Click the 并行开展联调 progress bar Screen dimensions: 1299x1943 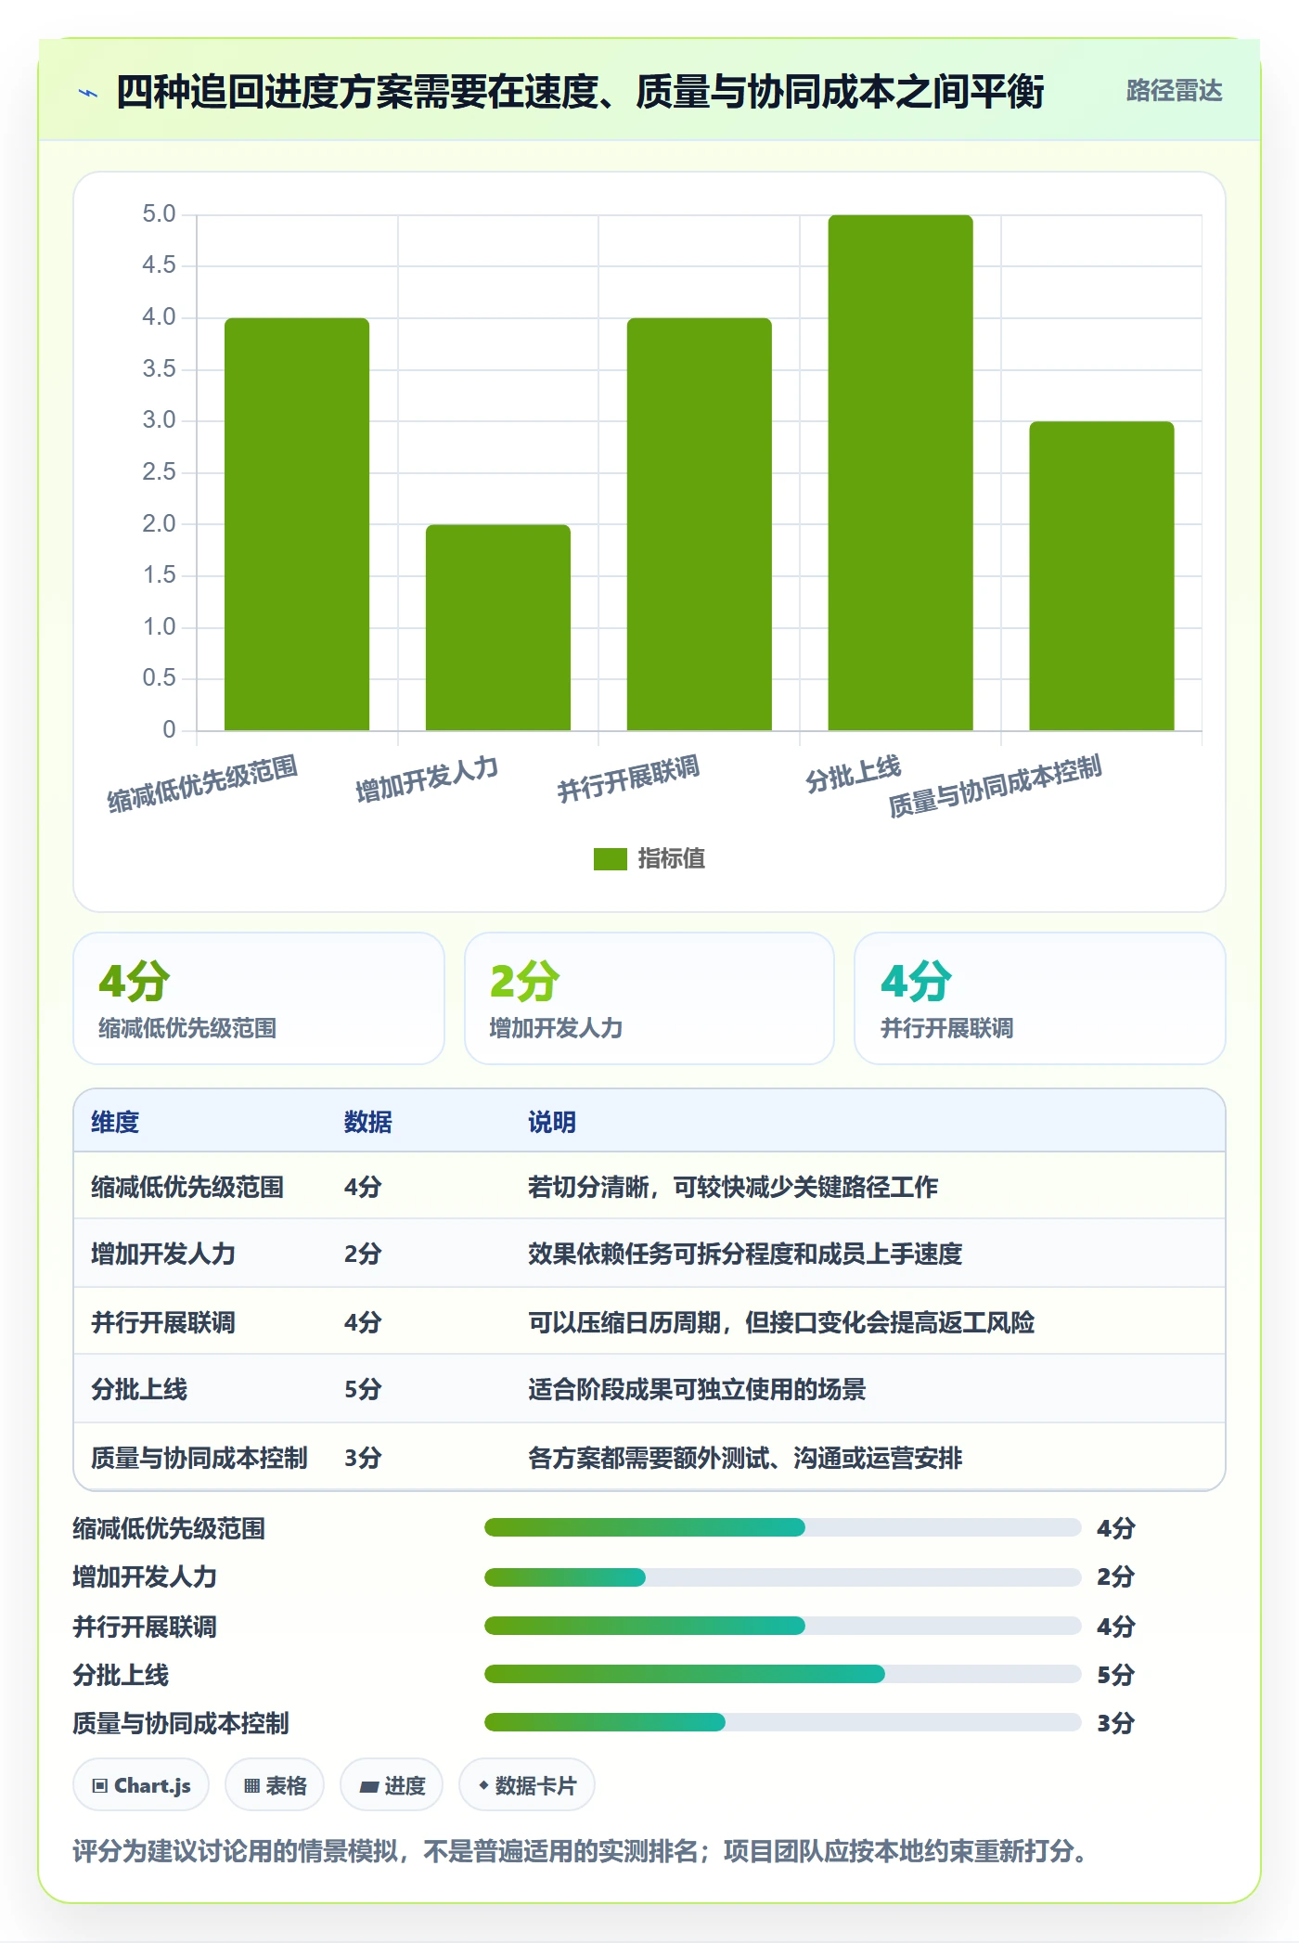click(x=782, y=1626)
